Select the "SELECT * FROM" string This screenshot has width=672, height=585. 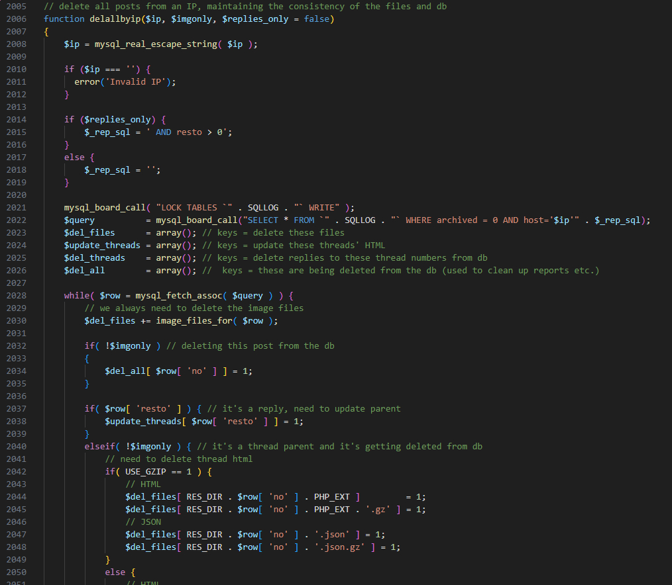[286, 220]
